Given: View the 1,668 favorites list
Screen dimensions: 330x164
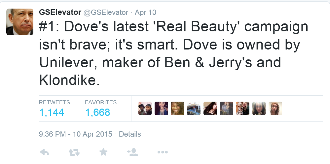Looking at the screenshot, I should tap(98, 113).
